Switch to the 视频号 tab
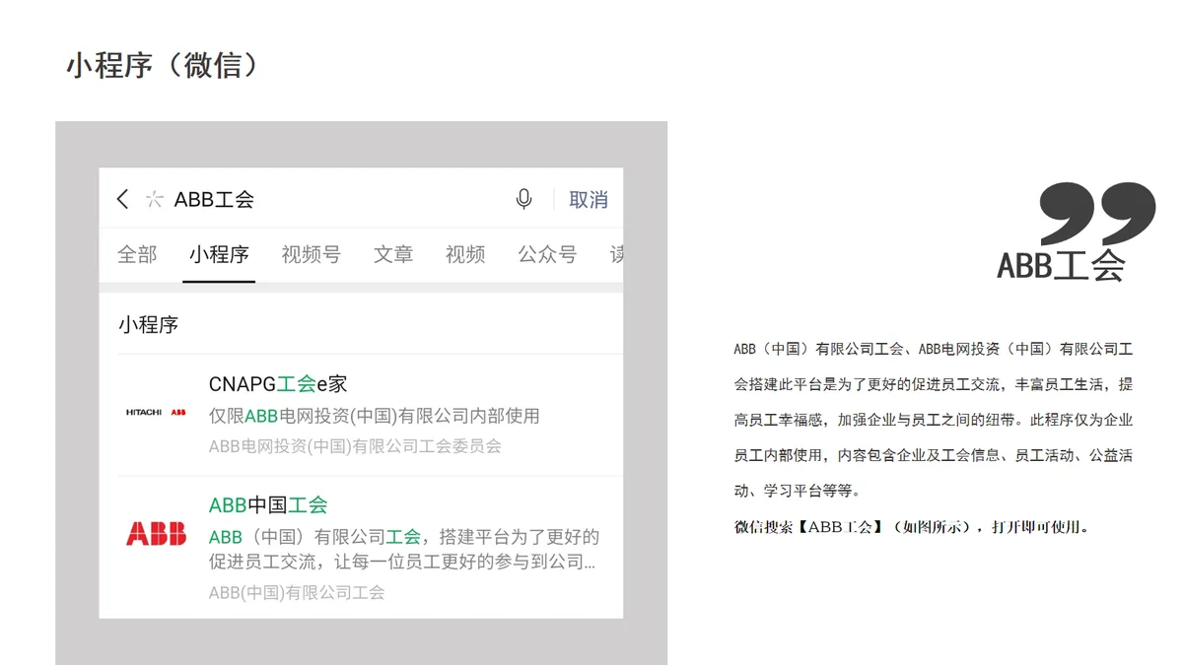1183x665 pixels. (311, 254)
